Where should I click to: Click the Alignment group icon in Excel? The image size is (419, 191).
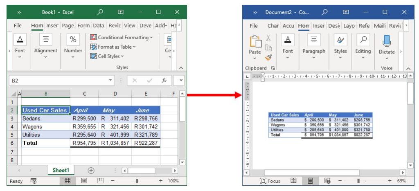point(46,40)
